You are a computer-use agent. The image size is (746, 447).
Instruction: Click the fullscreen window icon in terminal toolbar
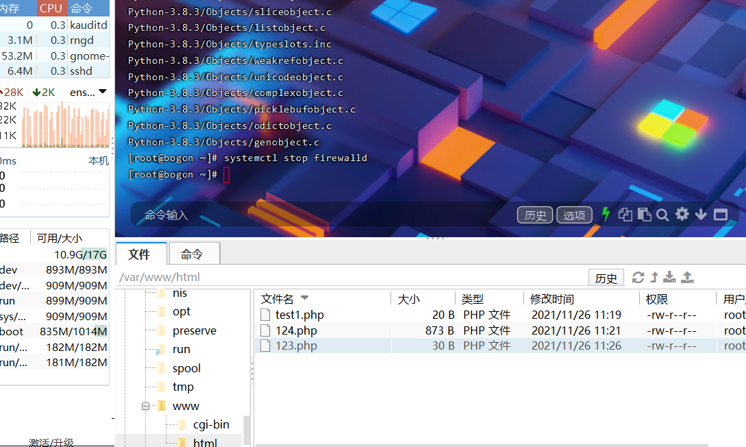coord(720,215)
